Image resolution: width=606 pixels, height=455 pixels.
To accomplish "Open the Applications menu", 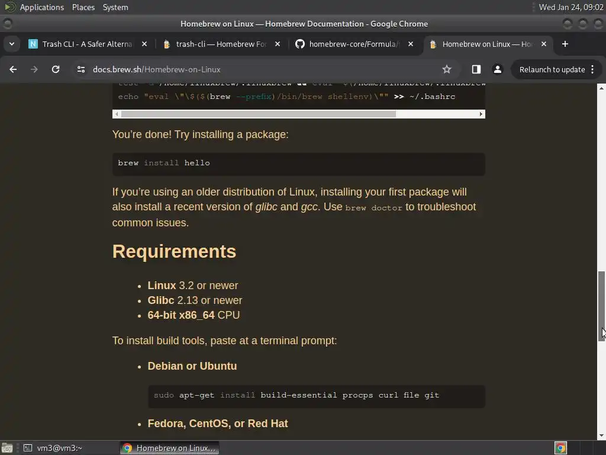I will (x=42, y=7).
